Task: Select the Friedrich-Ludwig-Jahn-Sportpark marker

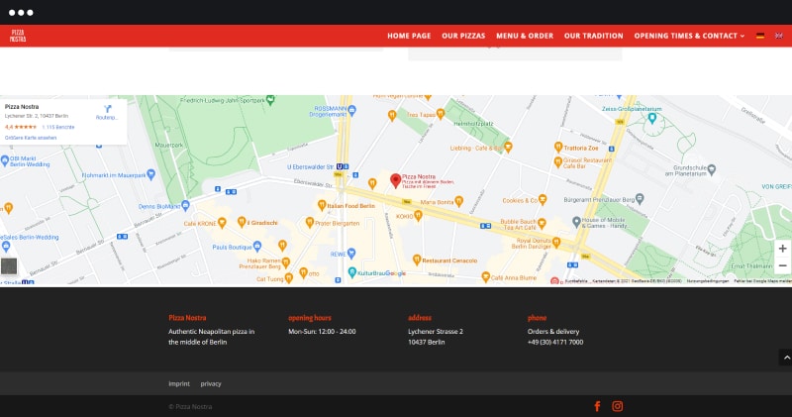Action: point(270,100)
